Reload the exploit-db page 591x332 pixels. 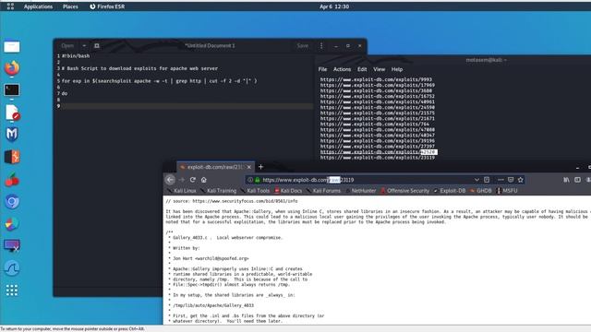pos(193,180)
